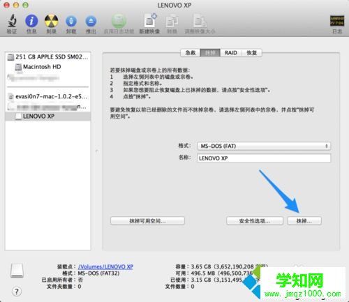This screenshot has height=302, width=349.
Task: Click the sidebar splitter handle dot
Action: point(96,151)
